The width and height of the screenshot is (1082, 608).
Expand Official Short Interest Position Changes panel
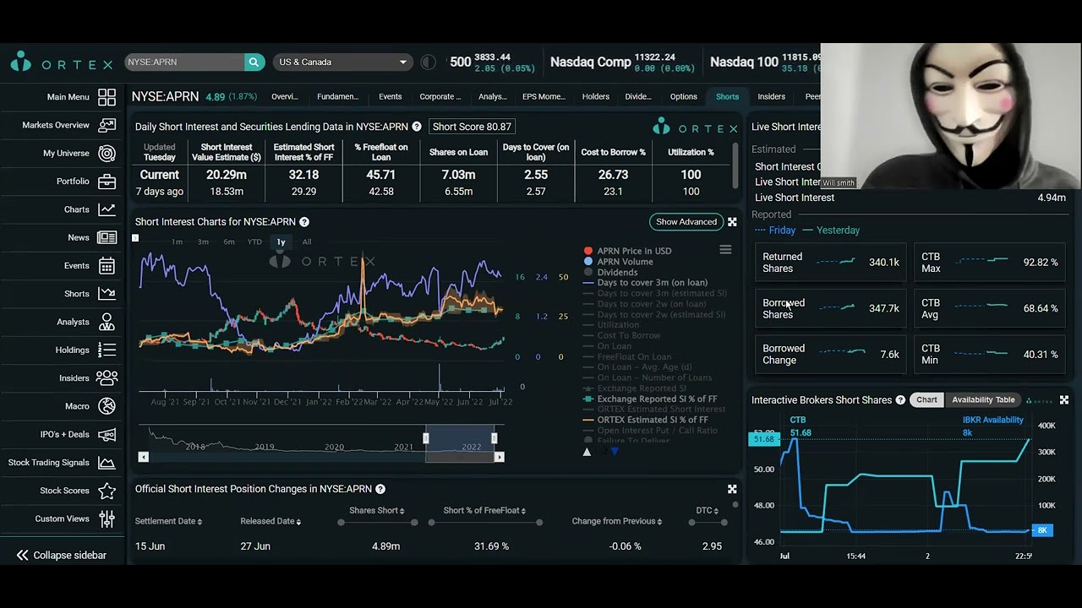[x=732, y=489]
